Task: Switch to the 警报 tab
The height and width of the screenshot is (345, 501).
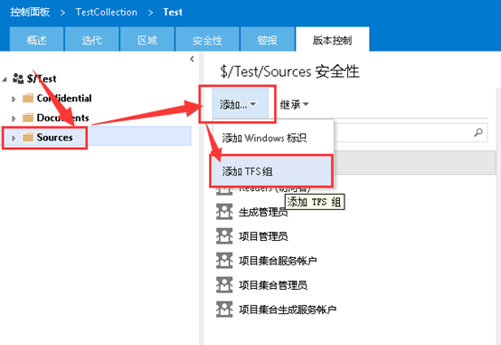Action: pyautogui.click(x=267, y=40)
